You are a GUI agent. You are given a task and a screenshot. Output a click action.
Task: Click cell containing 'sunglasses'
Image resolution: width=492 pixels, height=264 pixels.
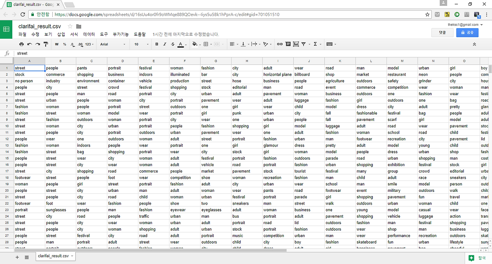coord(60,210)
